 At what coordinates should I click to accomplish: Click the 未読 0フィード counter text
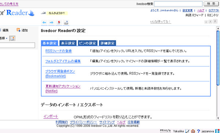click(x=194, y=15)
